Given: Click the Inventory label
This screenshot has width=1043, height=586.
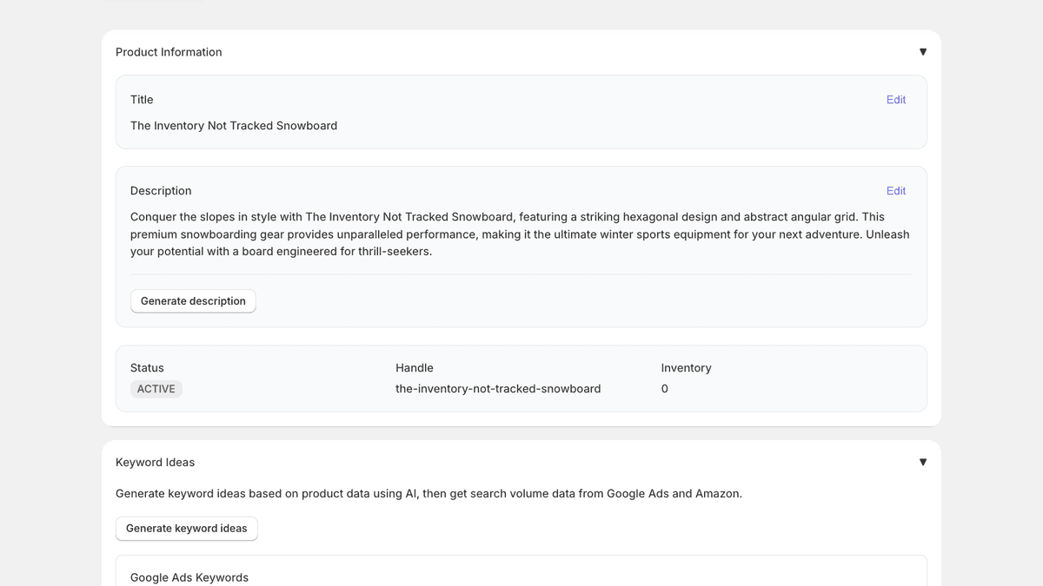Looking at the screenshot, I should pos(686,367).
